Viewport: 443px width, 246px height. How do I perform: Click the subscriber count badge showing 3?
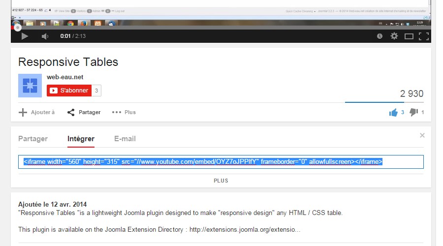96,91
